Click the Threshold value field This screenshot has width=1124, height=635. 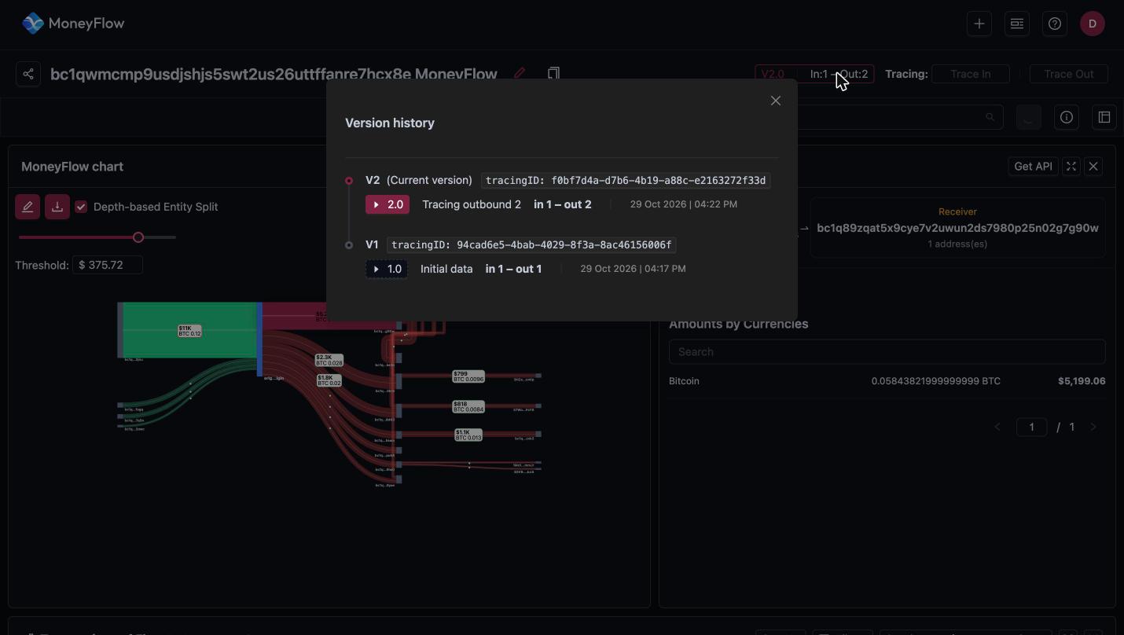click(x=108, y=266)
